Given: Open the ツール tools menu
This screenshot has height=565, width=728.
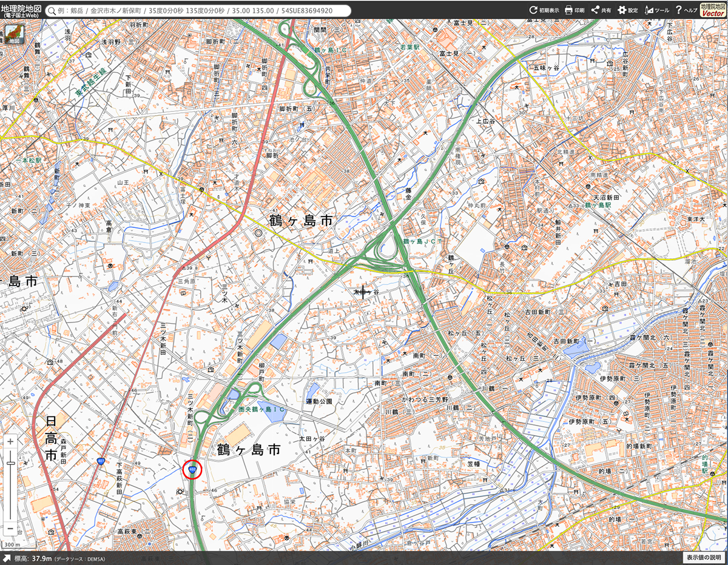Looking at the screenshot, I should (x=657, y=10).
